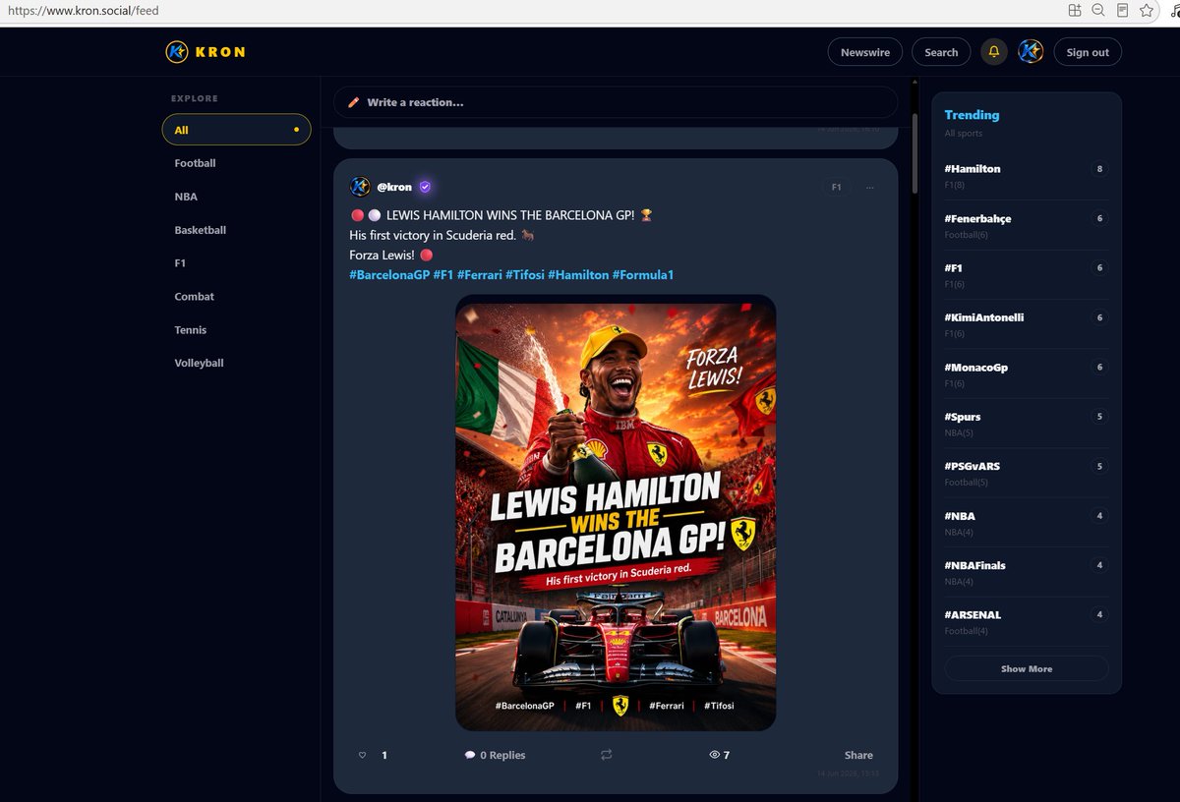Open the Lewis Hamilton Barcelona GP image
1180x802 pixels.
pos(616,512)
